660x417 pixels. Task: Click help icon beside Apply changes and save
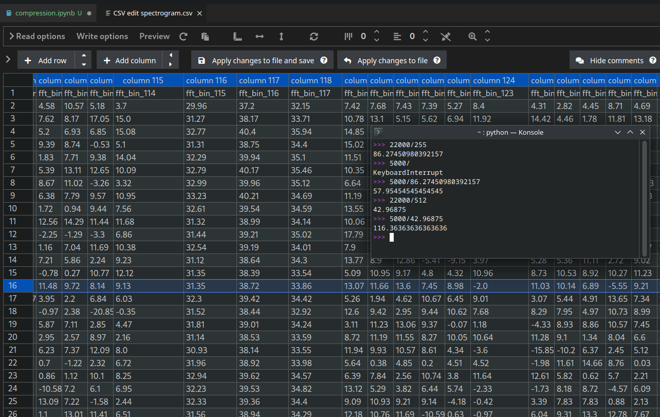(324, 60)
